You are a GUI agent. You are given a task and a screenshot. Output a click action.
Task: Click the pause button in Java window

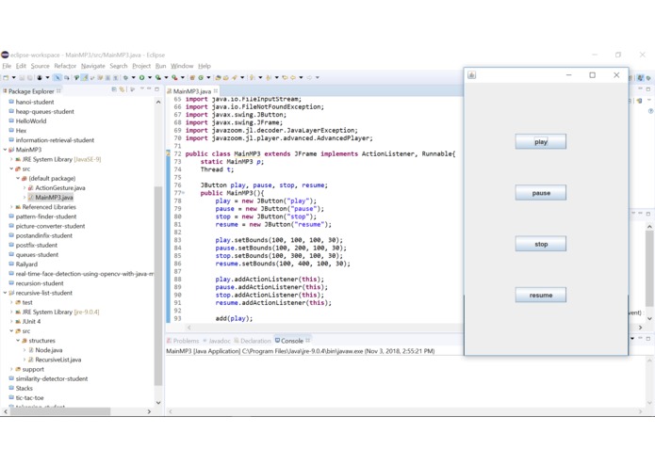541,193
